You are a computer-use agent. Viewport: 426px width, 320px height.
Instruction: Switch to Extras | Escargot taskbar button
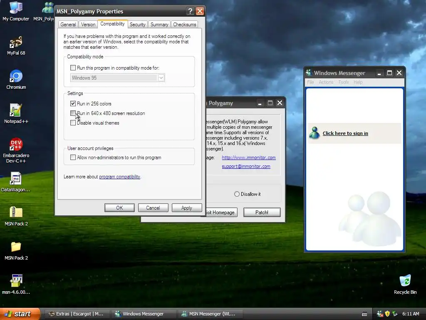click(x=77, y=314)
